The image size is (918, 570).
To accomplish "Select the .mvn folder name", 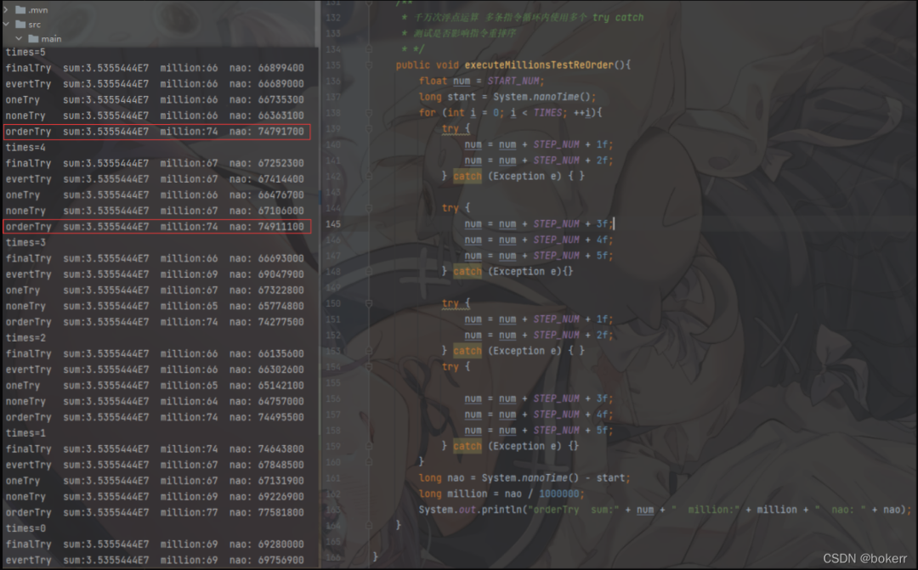I will [x=38, y=10].
